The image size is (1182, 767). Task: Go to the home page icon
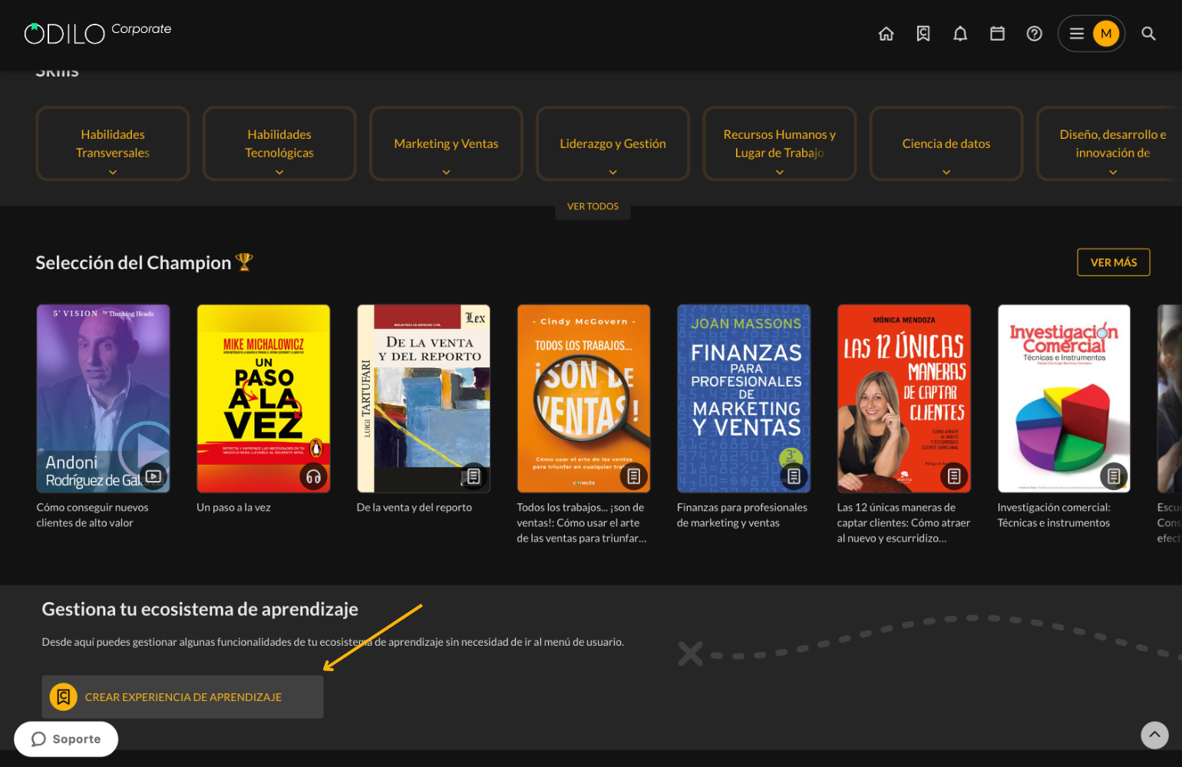(x=886, y=34)
